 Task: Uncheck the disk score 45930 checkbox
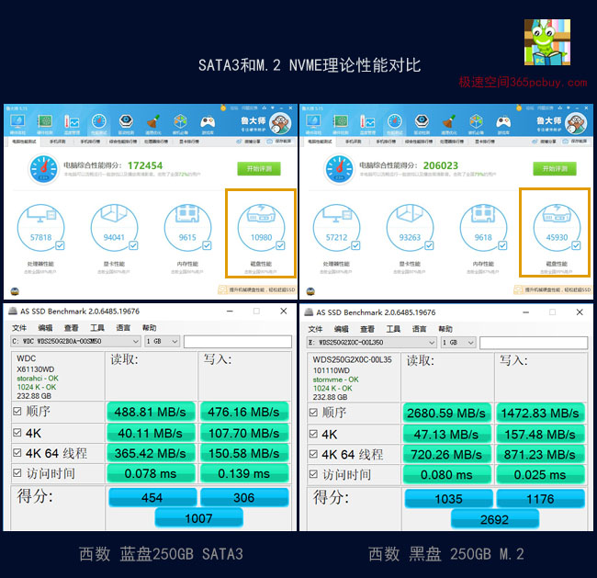576,245
